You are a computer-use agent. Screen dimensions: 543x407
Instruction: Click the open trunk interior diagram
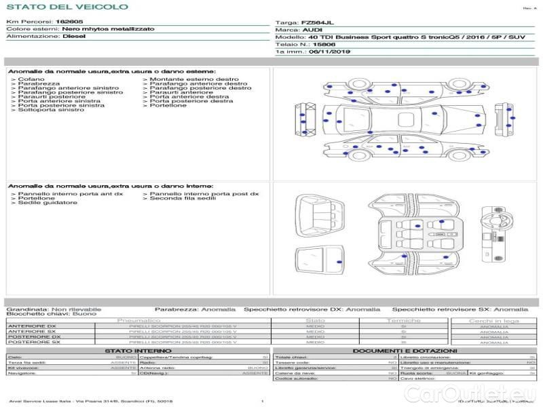pos(320,216)
